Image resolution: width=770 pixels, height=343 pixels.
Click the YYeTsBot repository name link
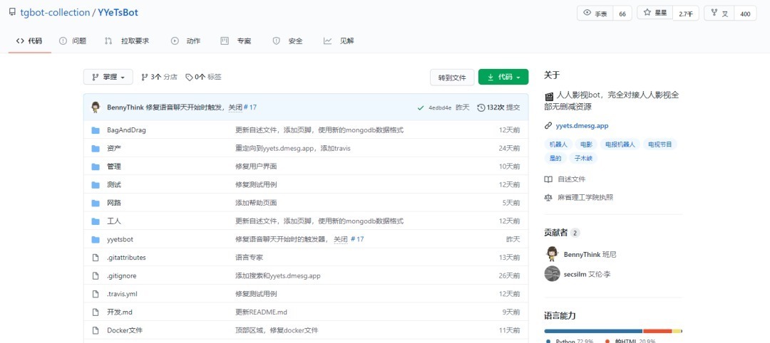(x=118, y=13)
